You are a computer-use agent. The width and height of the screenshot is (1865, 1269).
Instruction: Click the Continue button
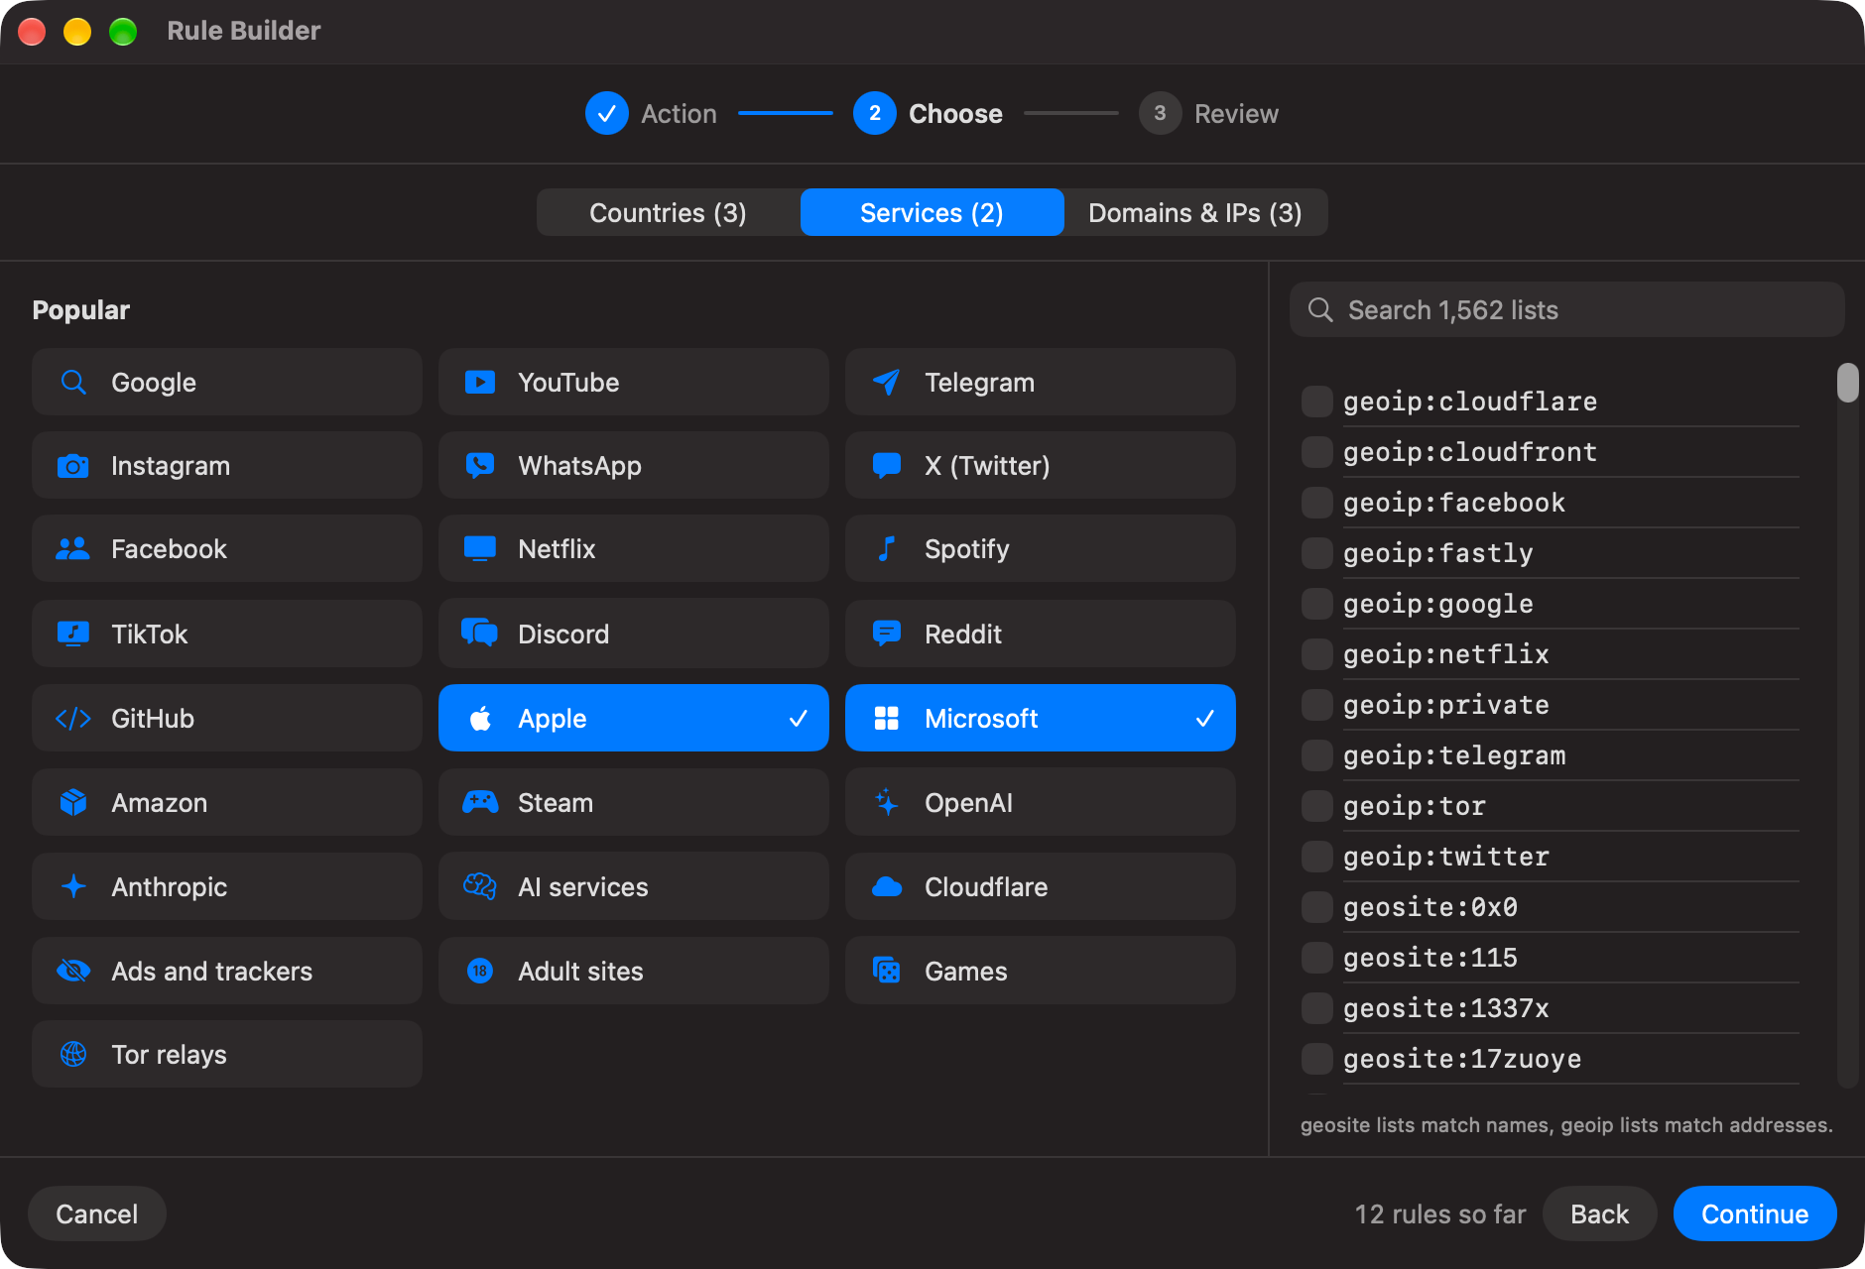tap(1755, 1213)
